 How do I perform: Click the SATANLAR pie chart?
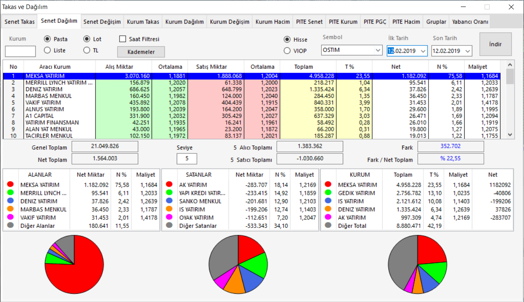pyautogui.click(x=238, y=264)
